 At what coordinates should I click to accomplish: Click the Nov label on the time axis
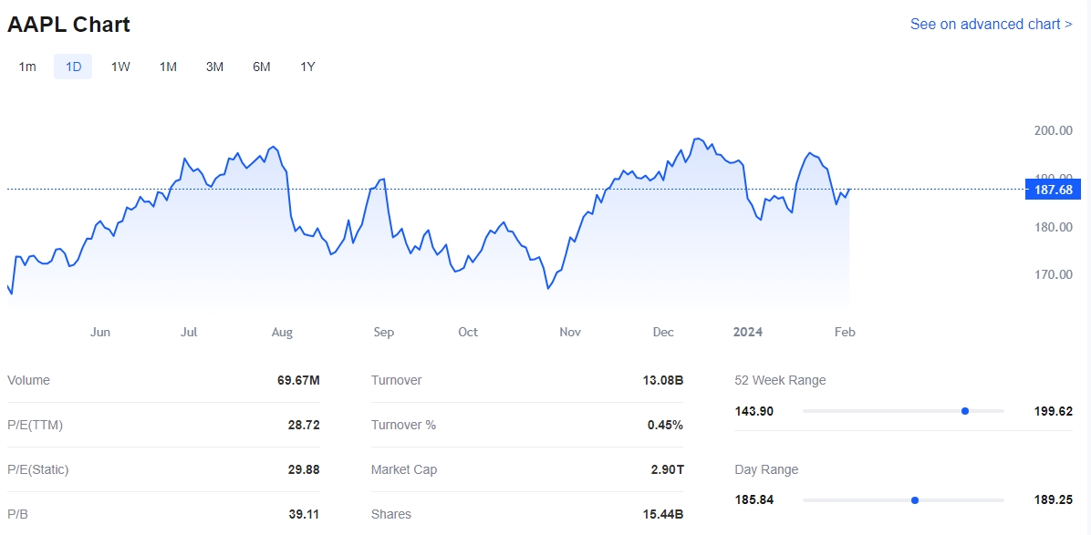570,333
